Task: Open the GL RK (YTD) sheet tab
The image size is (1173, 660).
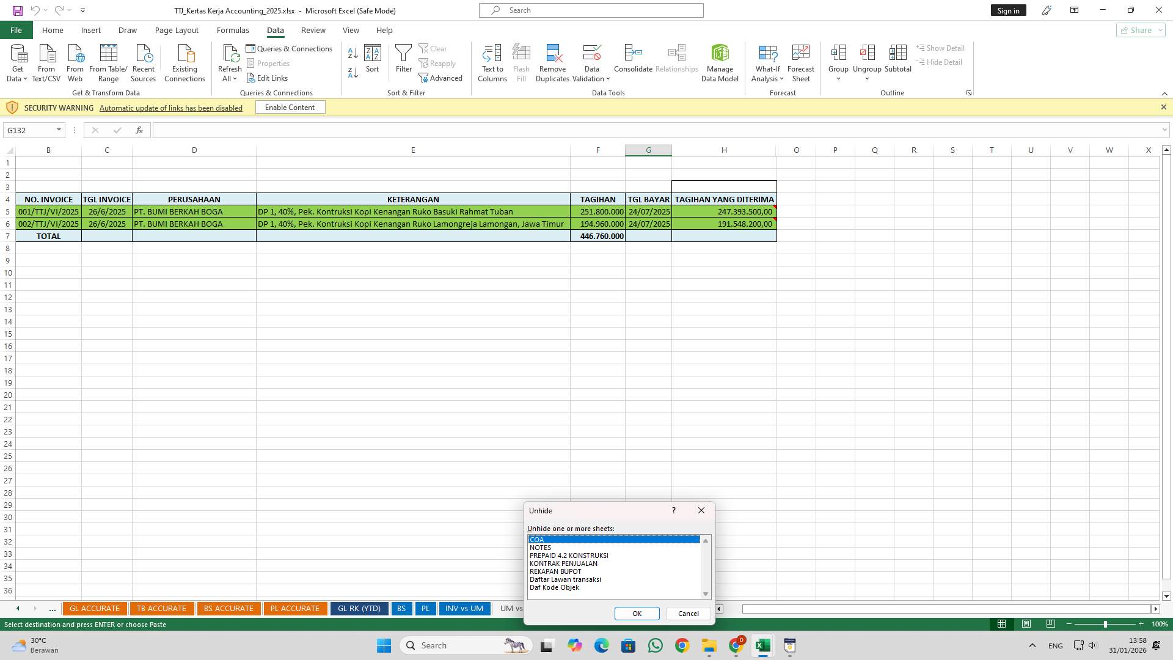Action: (359, 608)
